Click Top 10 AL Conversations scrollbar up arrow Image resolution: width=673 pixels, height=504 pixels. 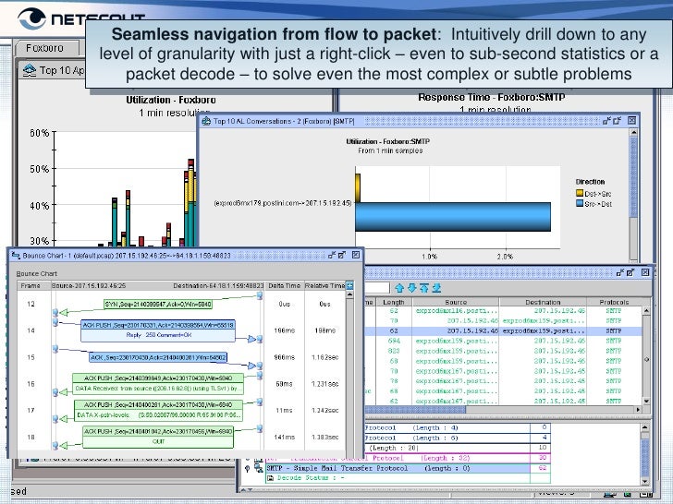pyautogui.click(x=633, y=132)
